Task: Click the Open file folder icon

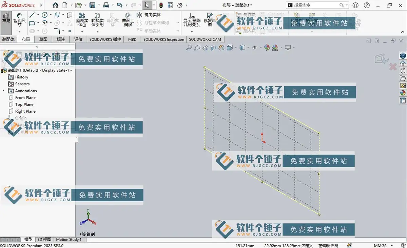Action: click(78, 5)
